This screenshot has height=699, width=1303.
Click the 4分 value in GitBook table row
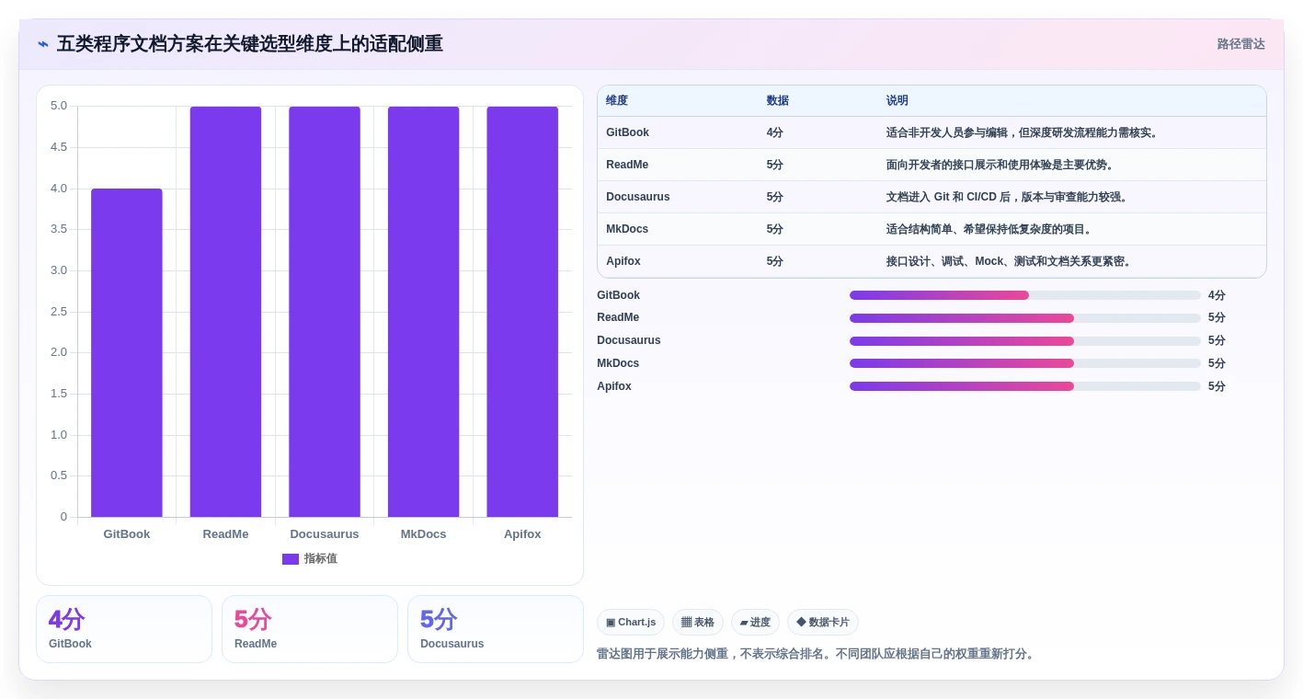[x=775, y=132]
